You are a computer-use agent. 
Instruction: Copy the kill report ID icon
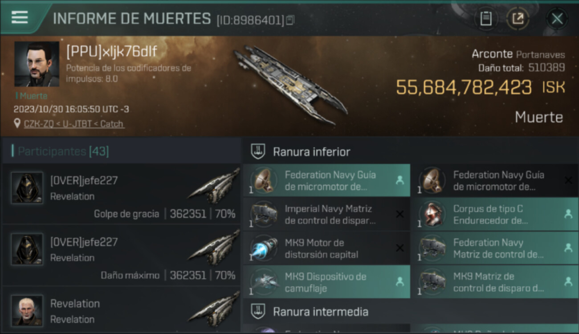[x=290, y=20]
